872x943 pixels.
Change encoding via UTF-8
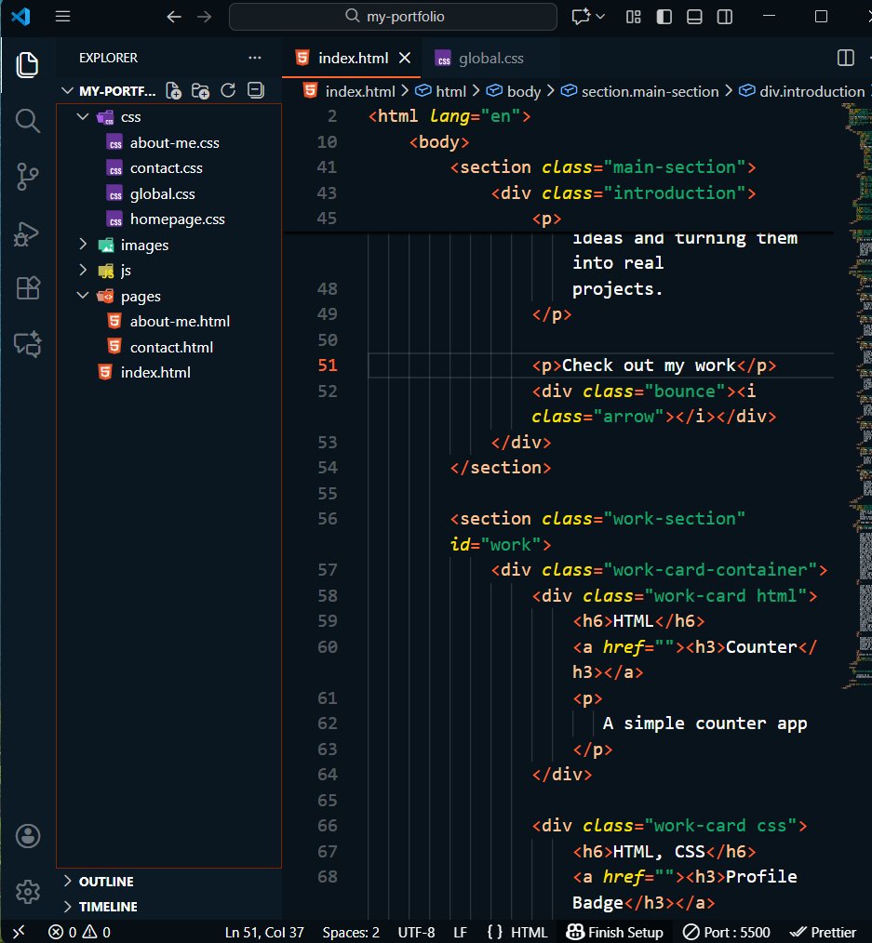[x=416, y=933]
